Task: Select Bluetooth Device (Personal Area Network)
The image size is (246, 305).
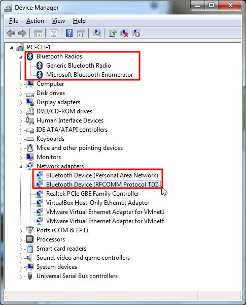Action: pos(102,175)
